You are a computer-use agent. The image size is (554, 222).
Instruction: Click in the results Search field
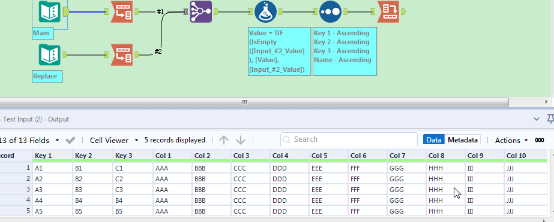tap(349, 139)
